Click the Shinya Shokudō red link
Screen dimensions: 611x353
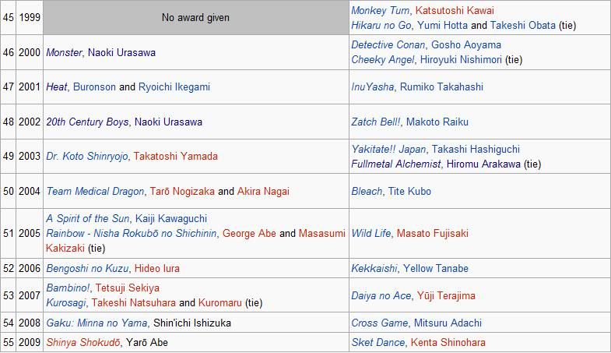[x=83, y=343]
